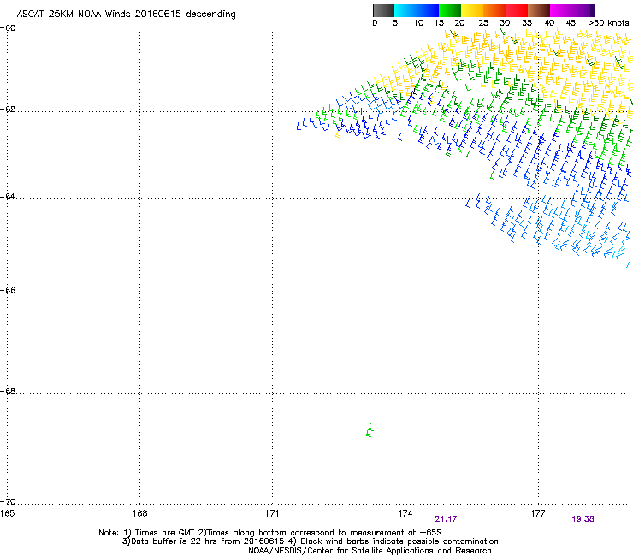Click the yellow 20-25 knots color segment
The height and width of the screenshot is (556, 633).
(472, 10)
